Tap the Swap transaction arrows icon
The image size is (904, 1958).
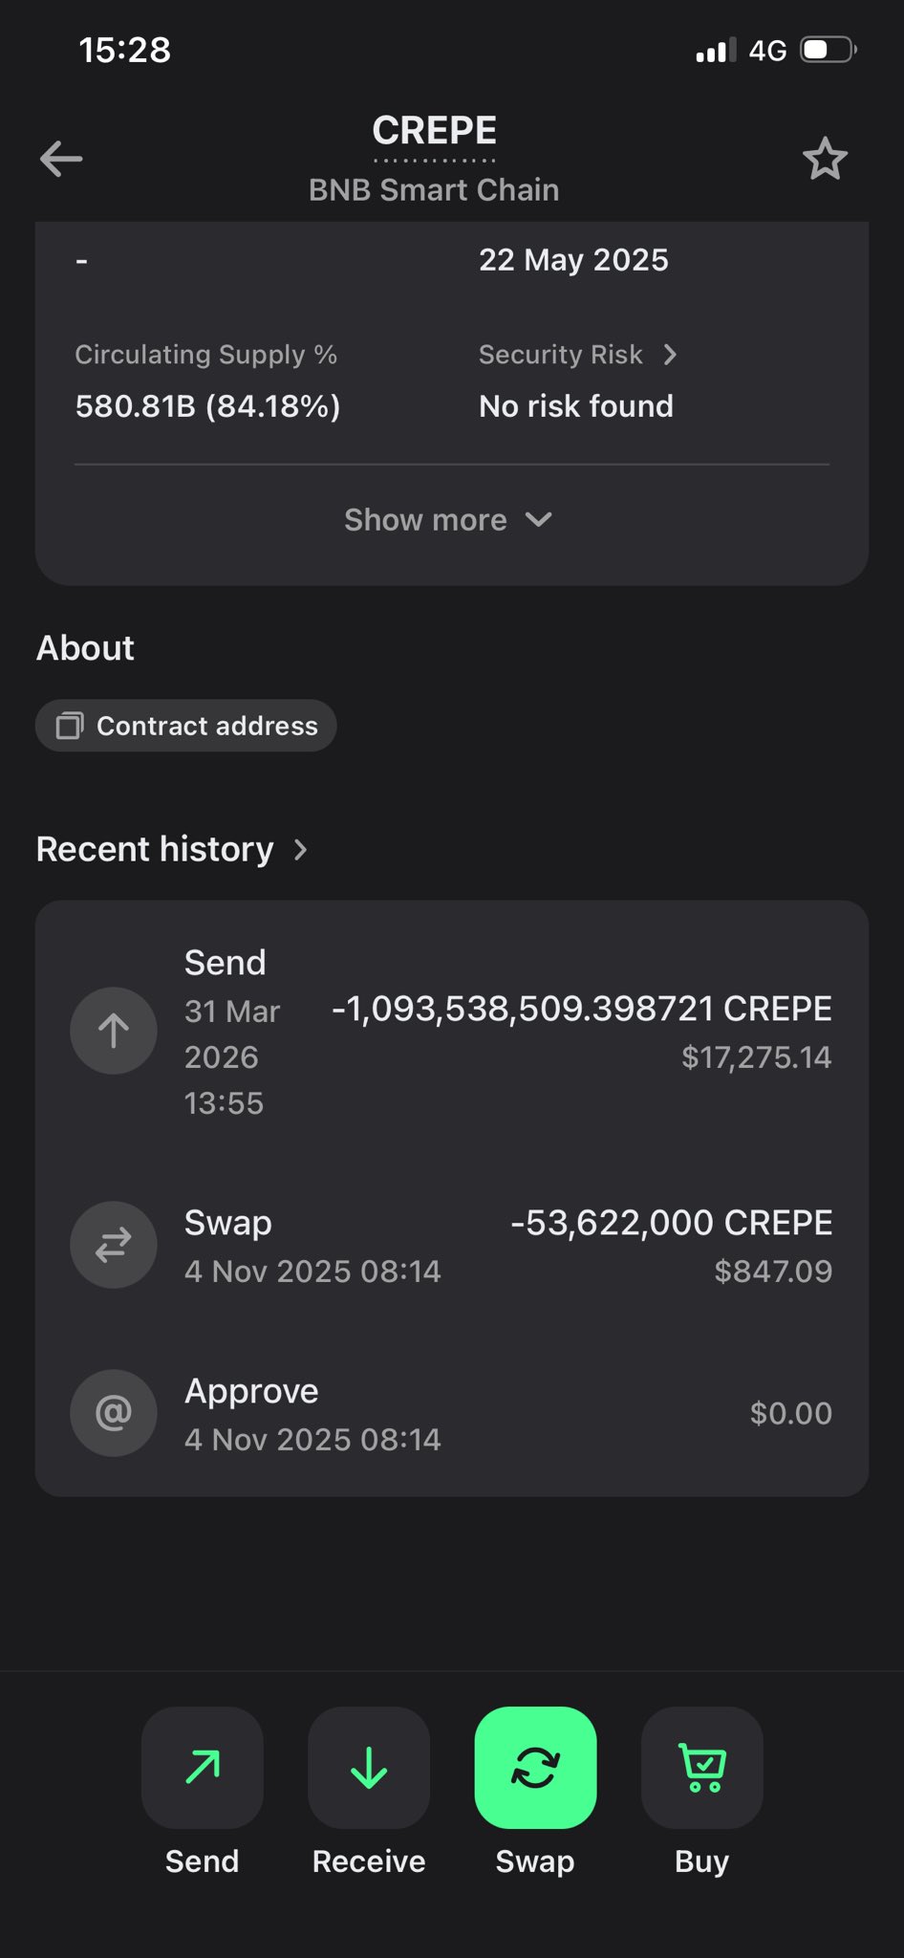pos(114,1245)
